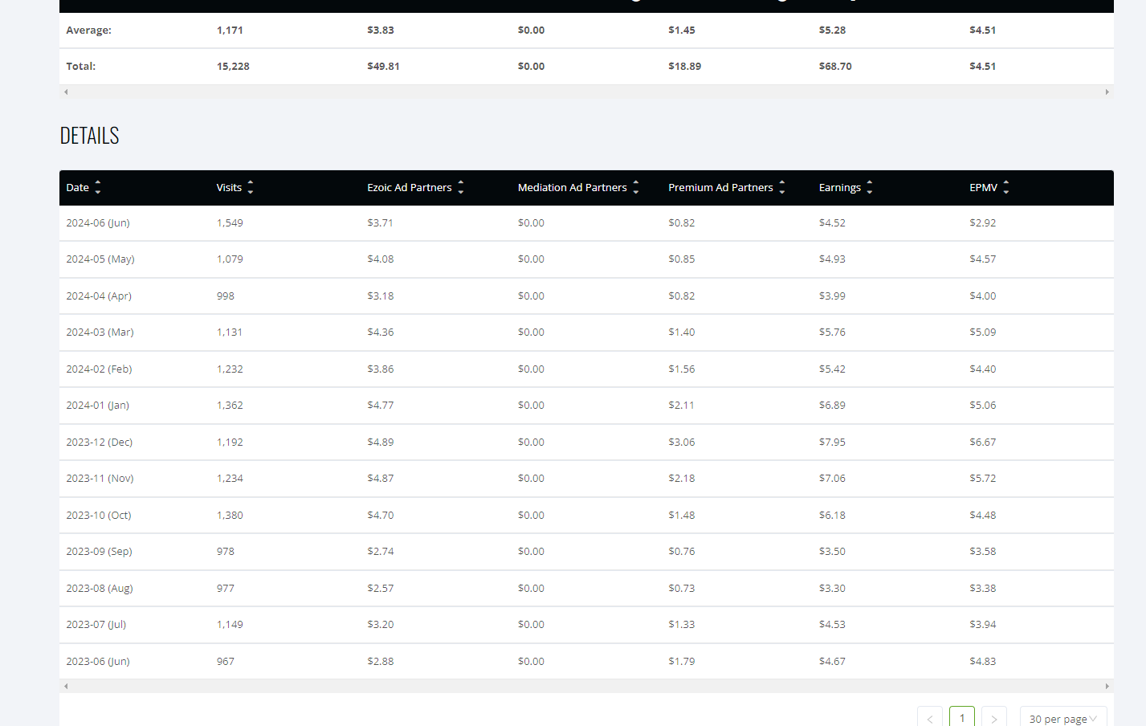The width and height of the screenshot is (1146, 726).
Task: Select the 2023-11 (Nov) row date
Action: [x=100, y=479]
